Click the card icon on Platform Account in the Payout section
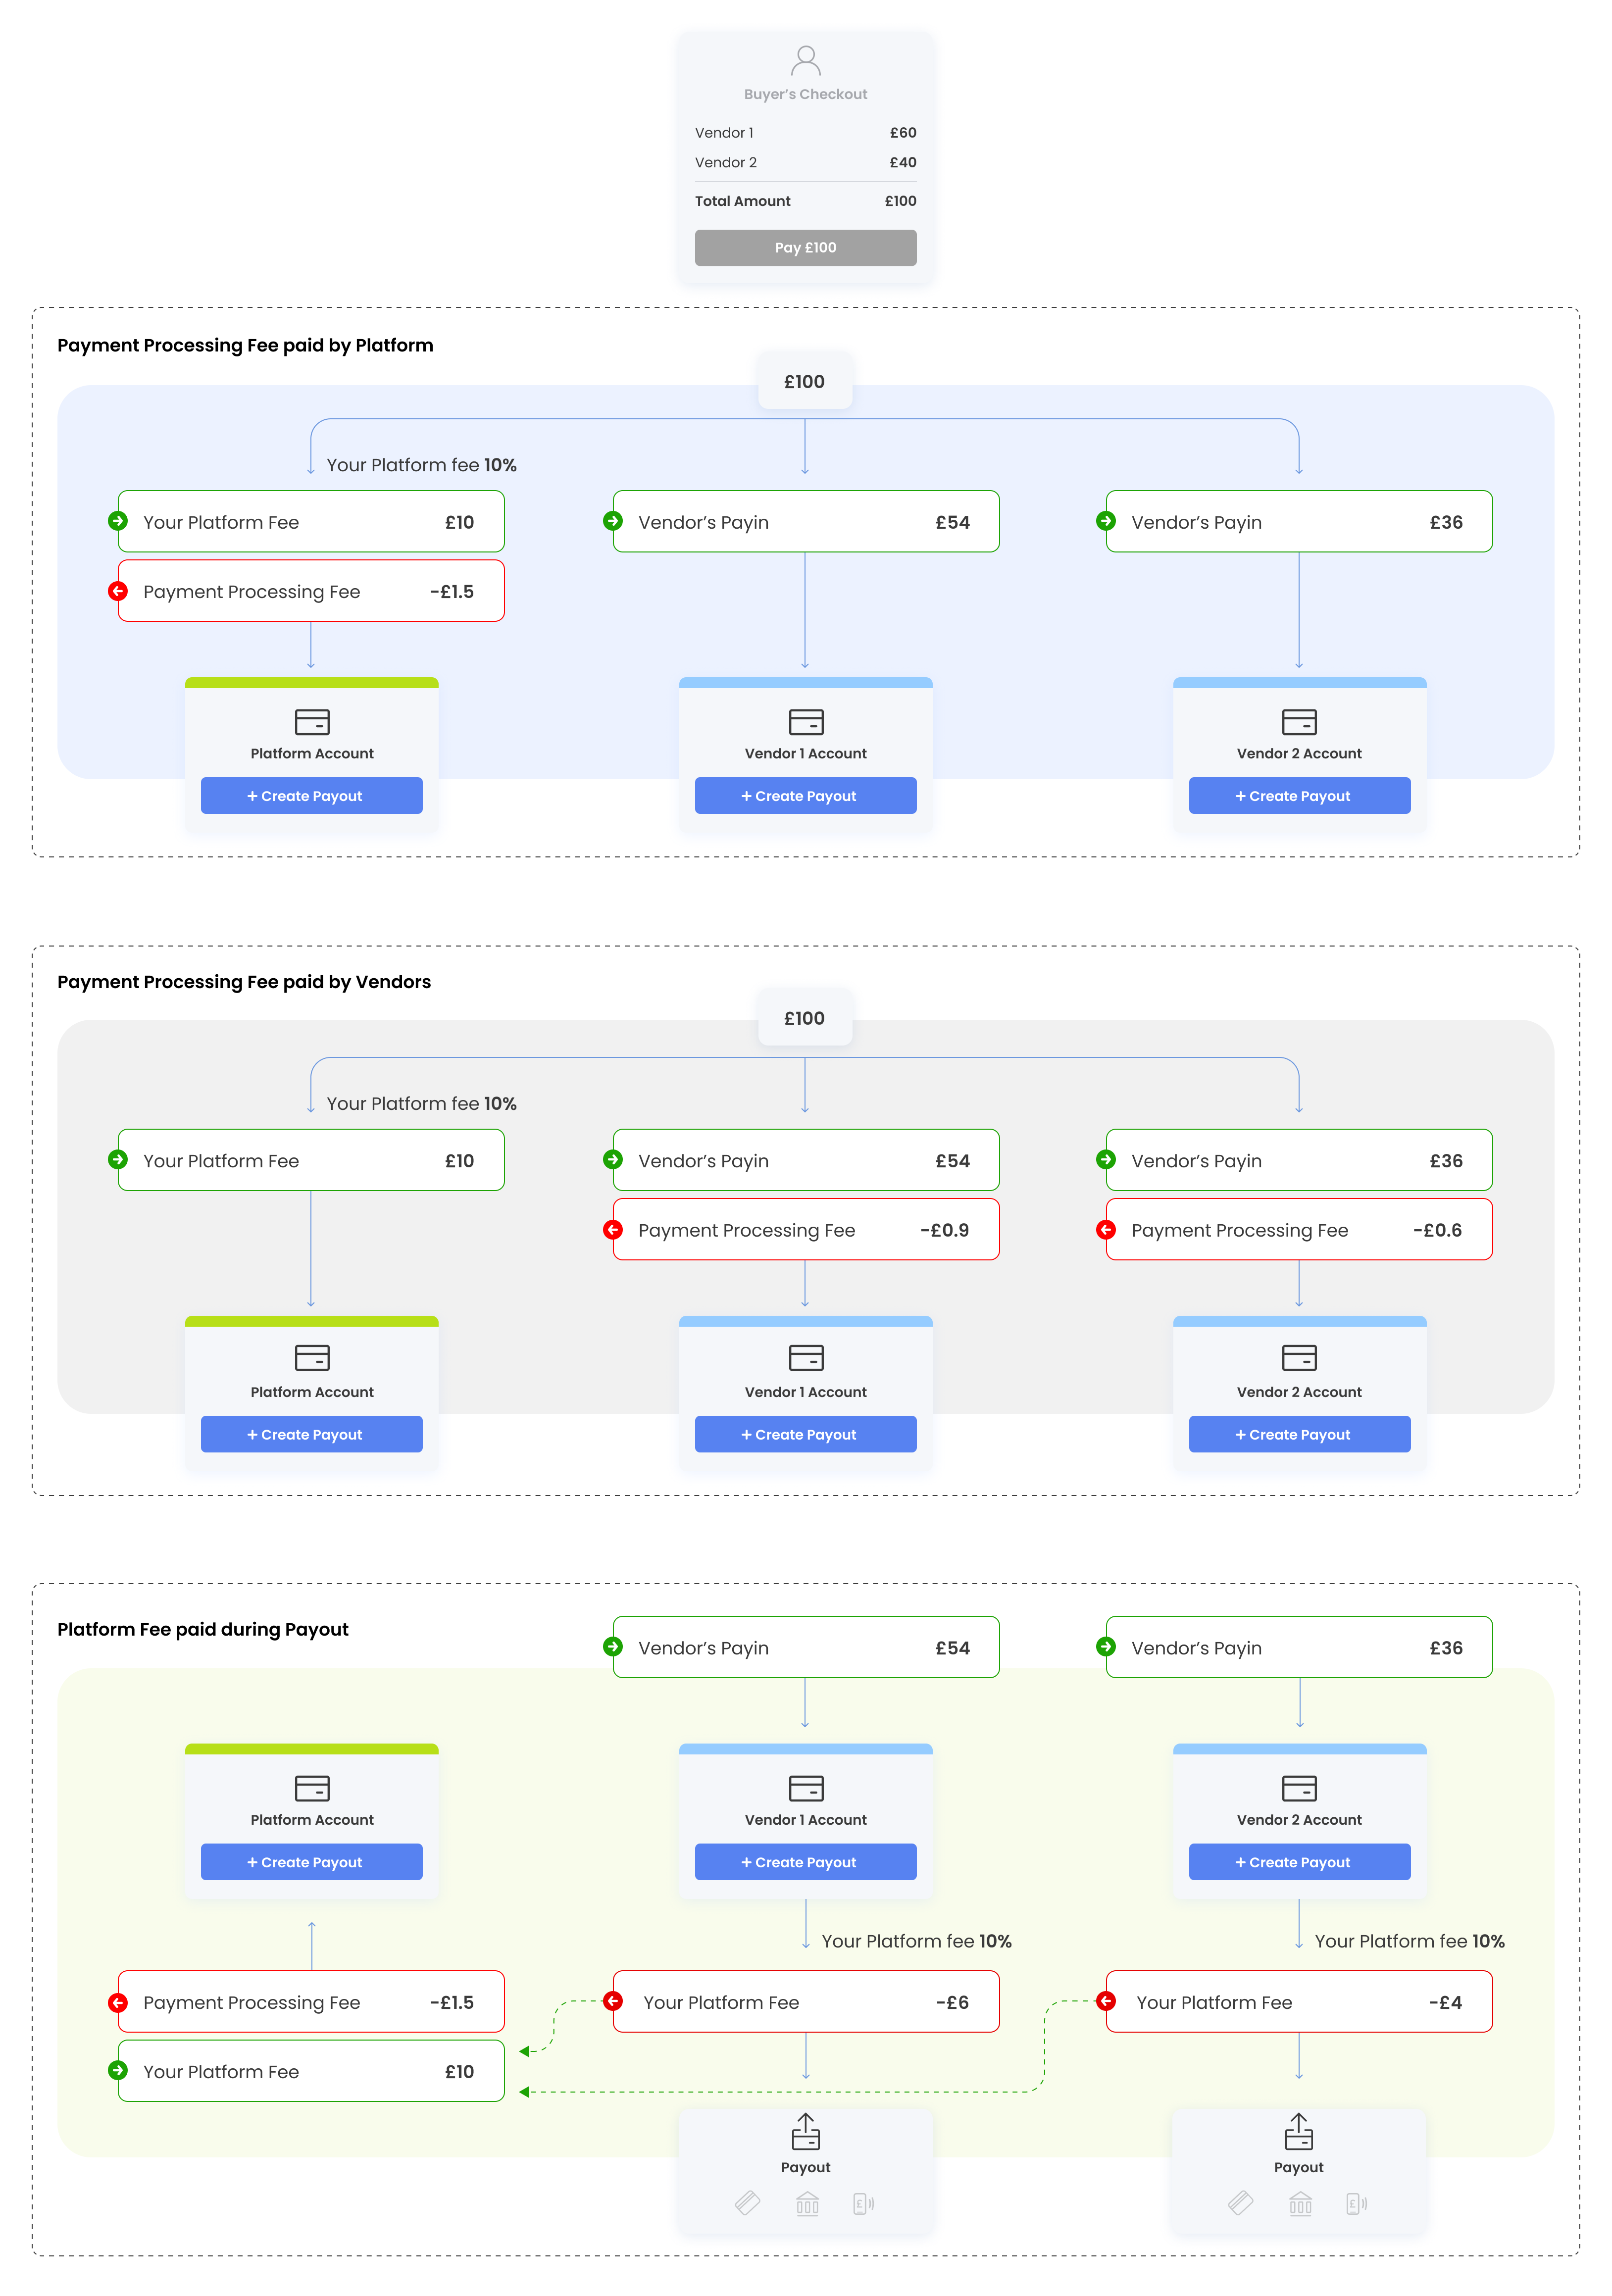Screen dimensions: 1612x2296 312,1788
